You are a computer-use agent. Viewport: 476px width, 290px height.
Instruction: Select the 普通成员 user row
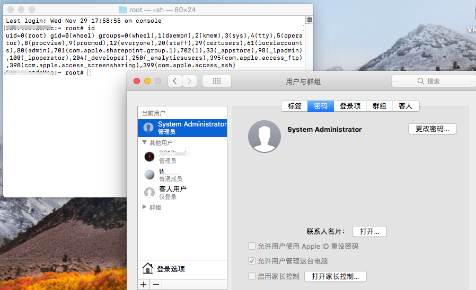[182, 175]
